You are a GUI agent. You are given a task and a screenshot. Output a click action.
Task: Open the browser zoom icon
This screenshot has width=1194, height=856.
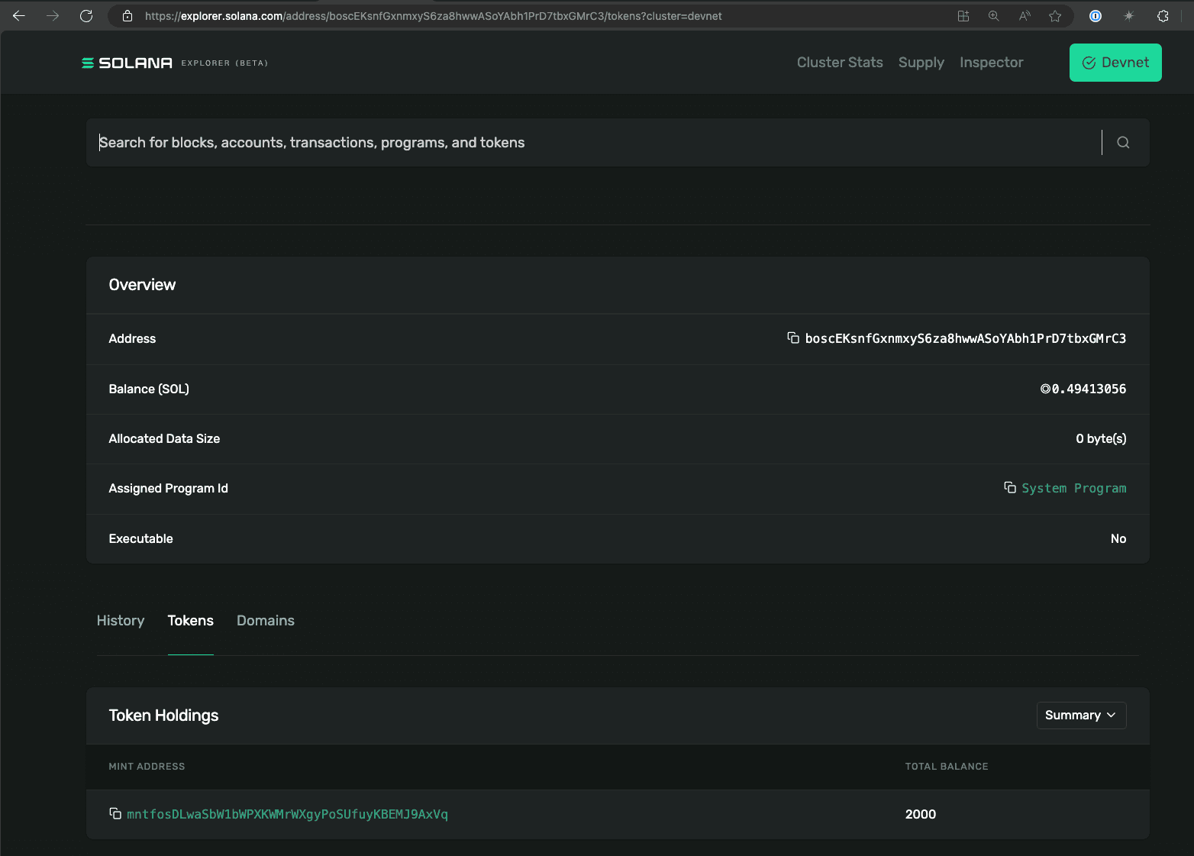(x=993, y=16)
